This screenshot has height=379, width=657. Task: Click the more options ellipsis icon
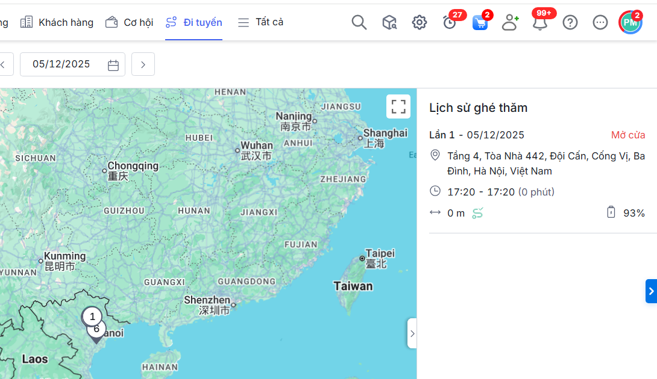[x=600, y=23]
